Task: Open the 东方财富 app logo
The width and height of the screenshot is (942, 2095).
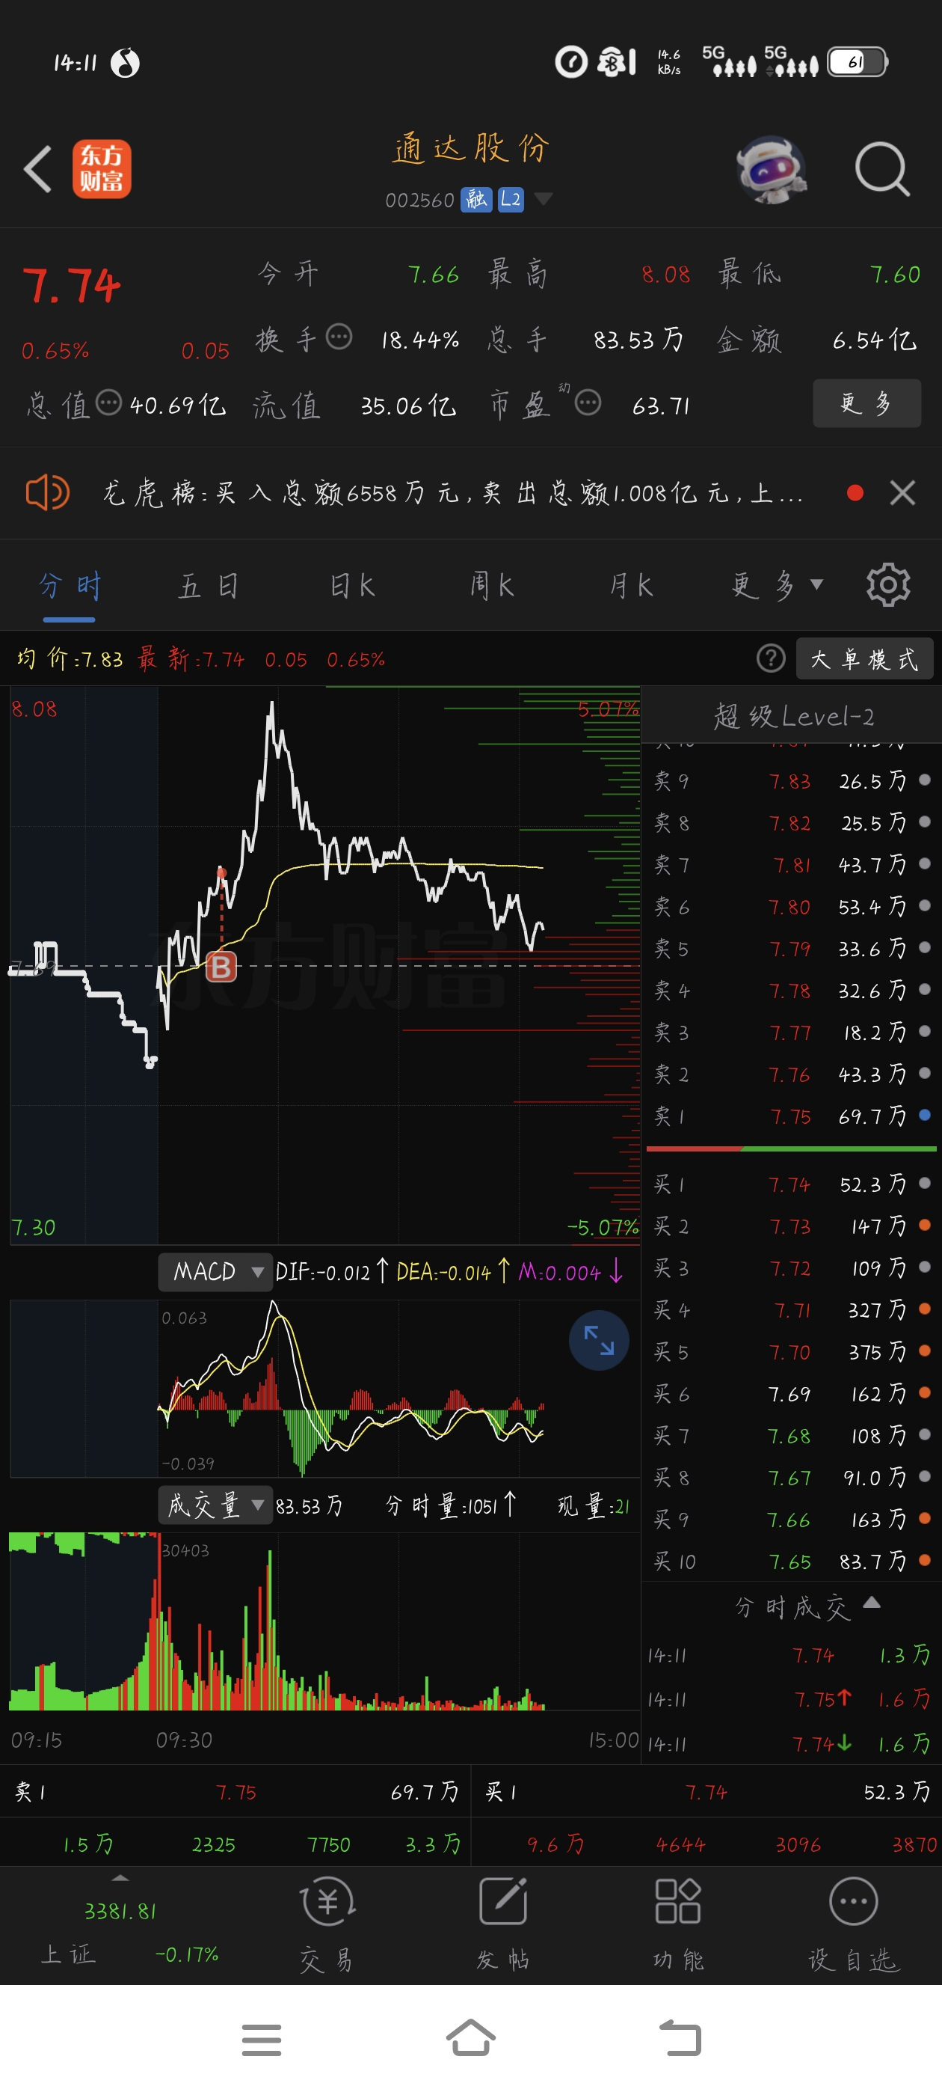Action: pos(102,169)
